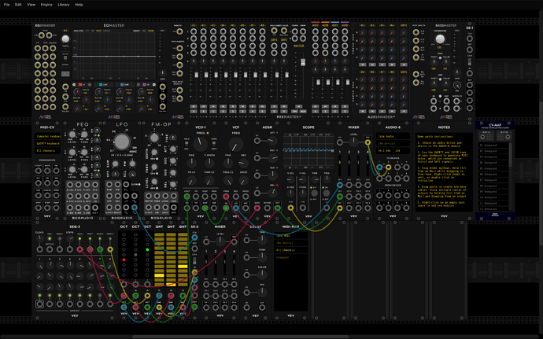Adjust middle-row MIXER channel 1 fader

pyautogui.click(x=340, y=161)
